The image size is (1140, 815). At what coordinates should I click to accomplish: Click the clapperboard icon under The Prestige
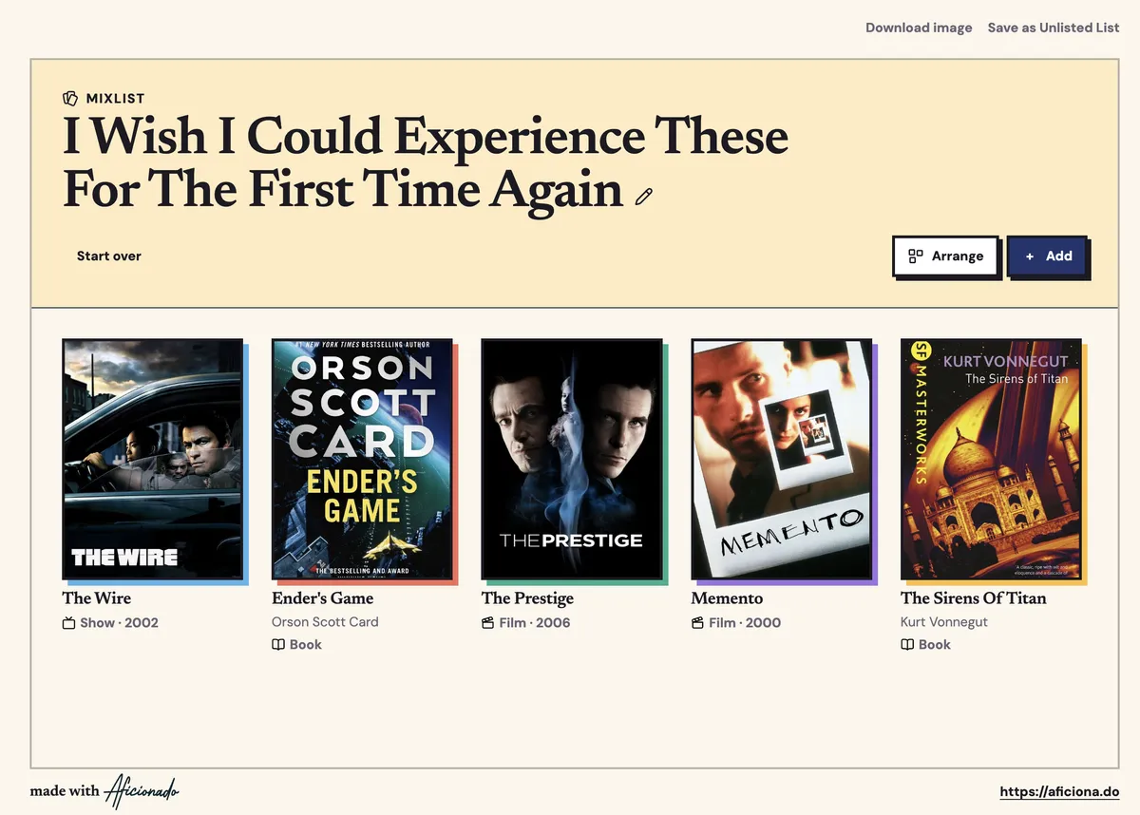[x=488, y=623]
